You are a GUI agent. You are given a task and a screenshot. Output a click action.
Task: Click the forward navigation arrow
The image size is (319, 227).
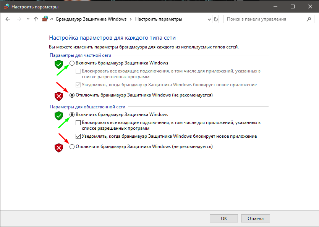pyautogui.click(x=19, y=19)
